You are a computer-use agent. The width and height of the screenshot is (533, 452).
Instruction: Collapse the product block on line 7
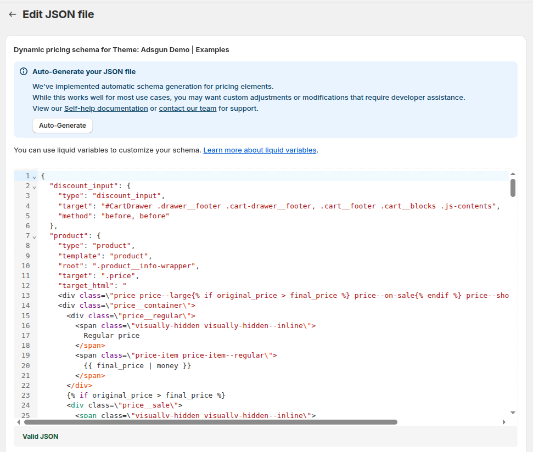point(34,235)
